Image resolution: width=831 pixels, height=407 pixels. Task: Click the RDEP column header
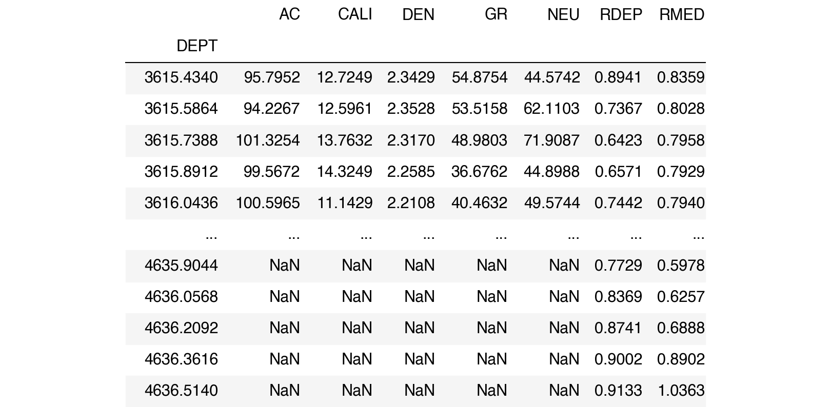[x=621, y=14]
